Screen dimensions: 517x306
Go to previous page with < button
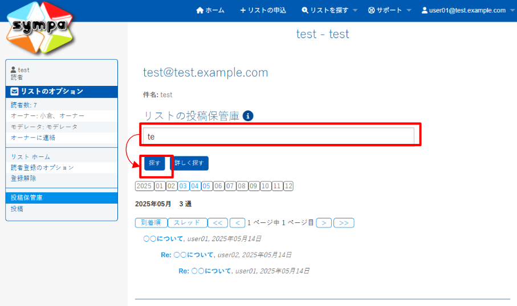click(x=237, y=223)
